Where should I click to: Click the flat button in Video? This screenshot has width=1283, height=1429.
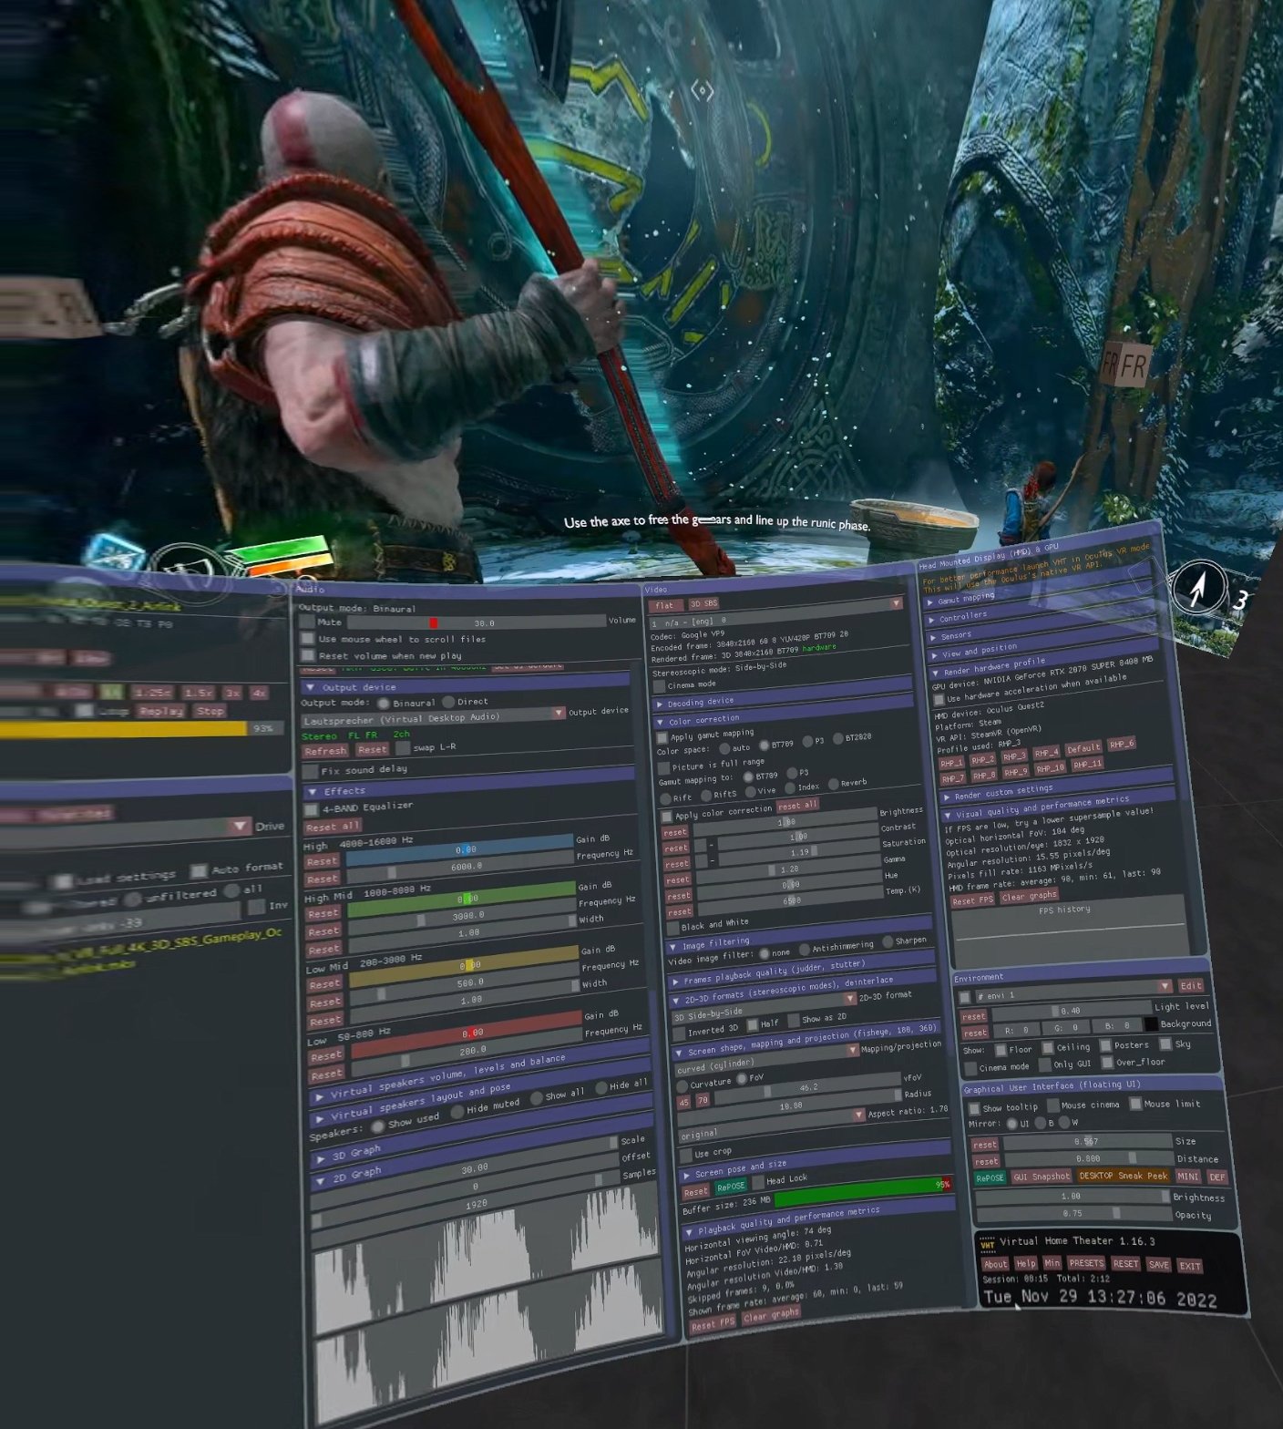click(664, 604)
